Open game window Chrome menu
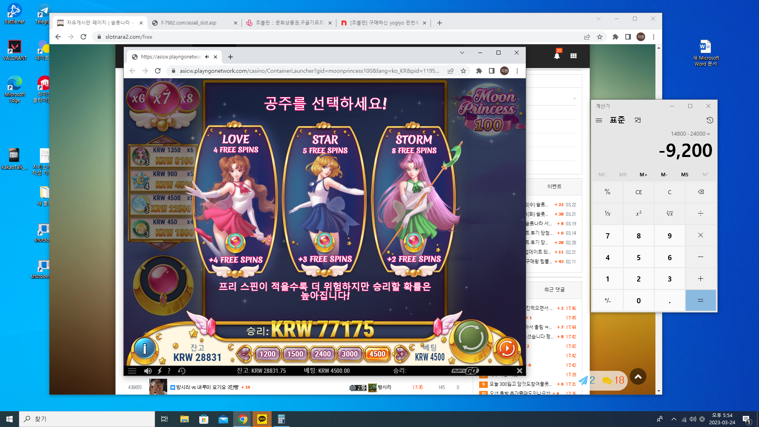Image resolution: width=759 pixels, height=427 pixels. [517, 71]
